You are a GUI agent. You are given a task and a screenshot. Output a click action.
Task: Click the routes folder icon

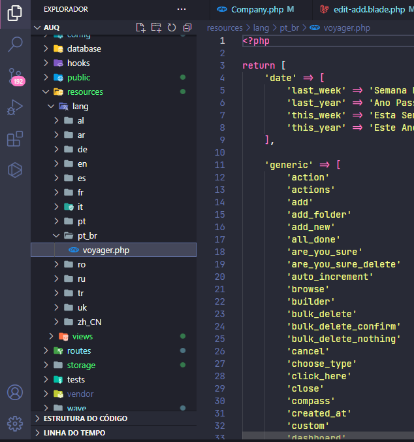click(59, 350)
